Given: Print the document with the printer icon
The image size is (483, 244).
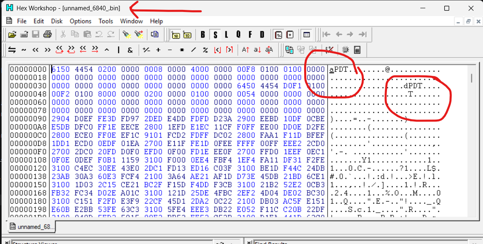Looking at the screenshot, I should point(47,35).
